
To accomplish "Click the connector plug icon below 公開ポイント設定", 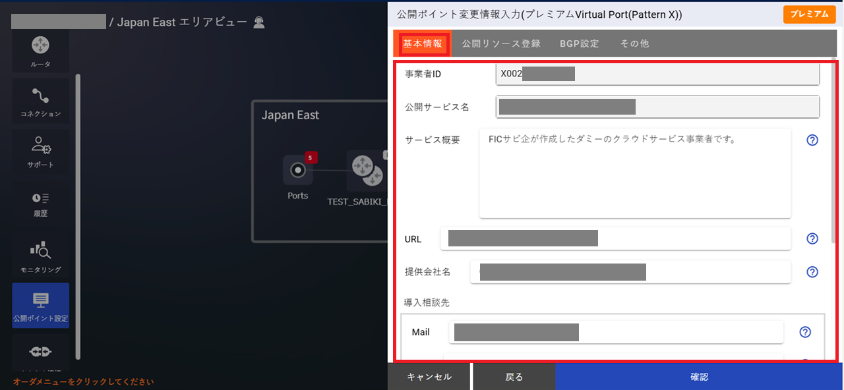I will click(41, 353).
